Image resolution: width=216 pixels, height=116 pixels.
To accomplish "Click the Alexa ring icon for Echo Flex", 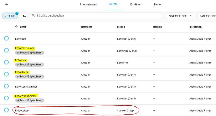I will coord(6,62).
